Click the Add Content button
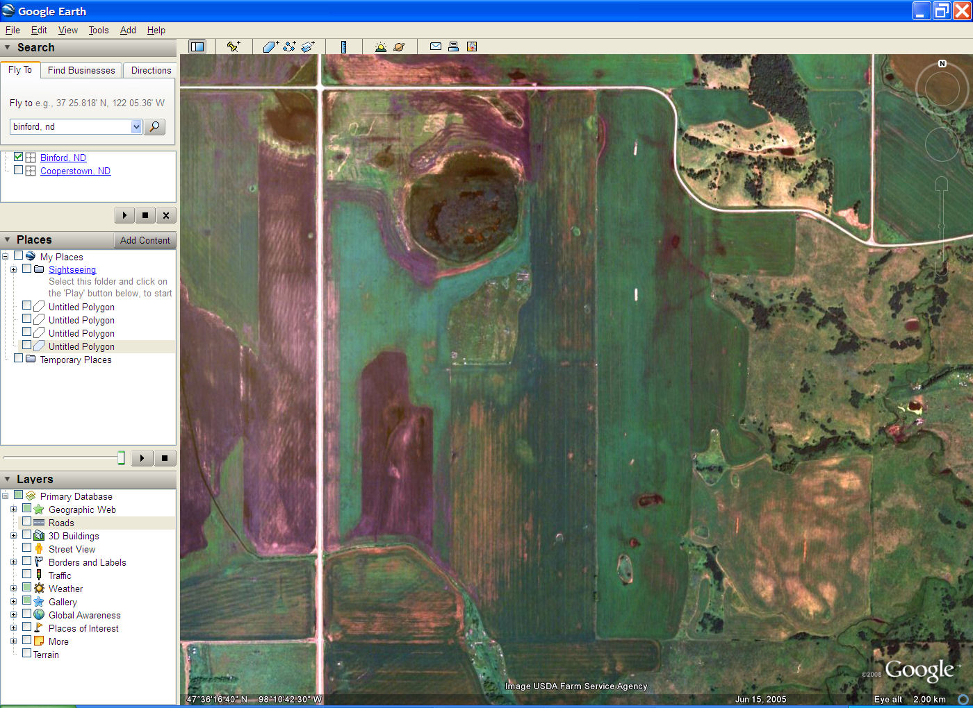This screenshot has height=708, width=973. click(145, 240)
